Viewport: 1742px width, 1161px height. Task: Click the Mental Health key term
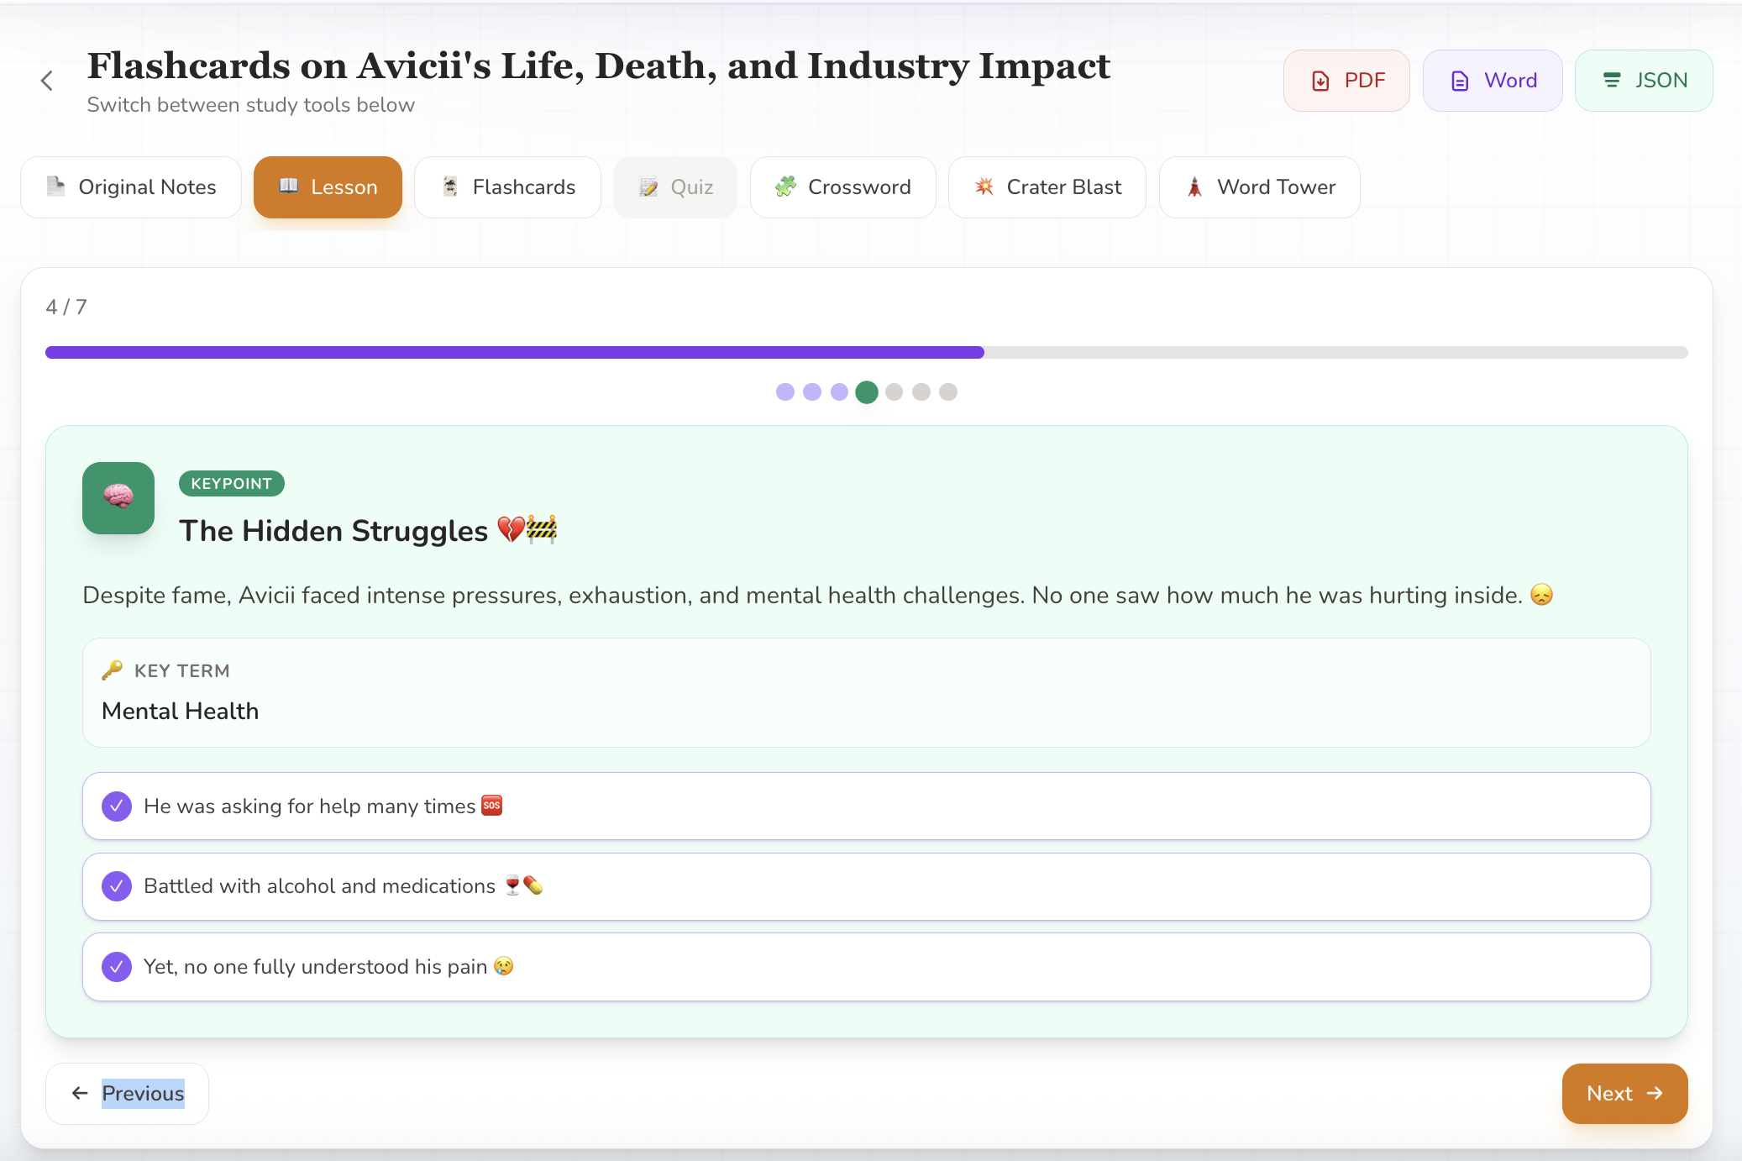coord(181,712)
